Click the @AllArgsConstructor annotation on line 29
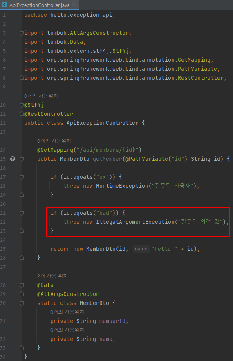This screenshot has height=361, width=233. point(68,294)
